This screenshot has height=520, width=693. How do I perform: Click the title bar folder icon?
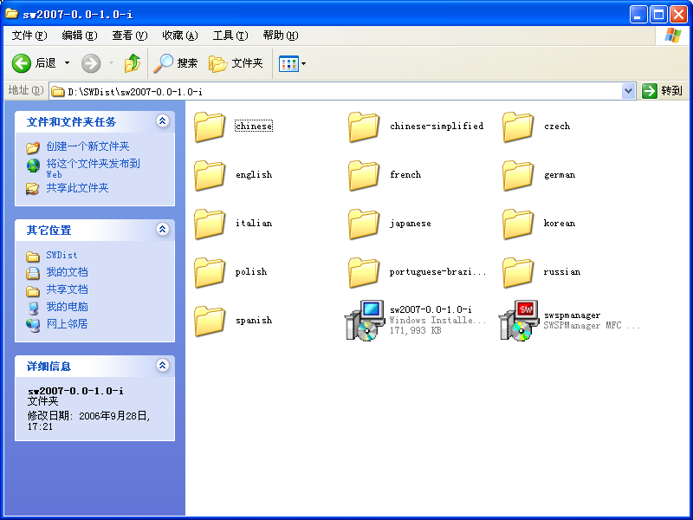(x=11, y=14)
